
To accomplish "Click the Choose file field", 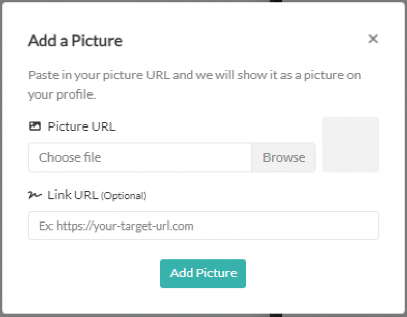I will [140, 157].
